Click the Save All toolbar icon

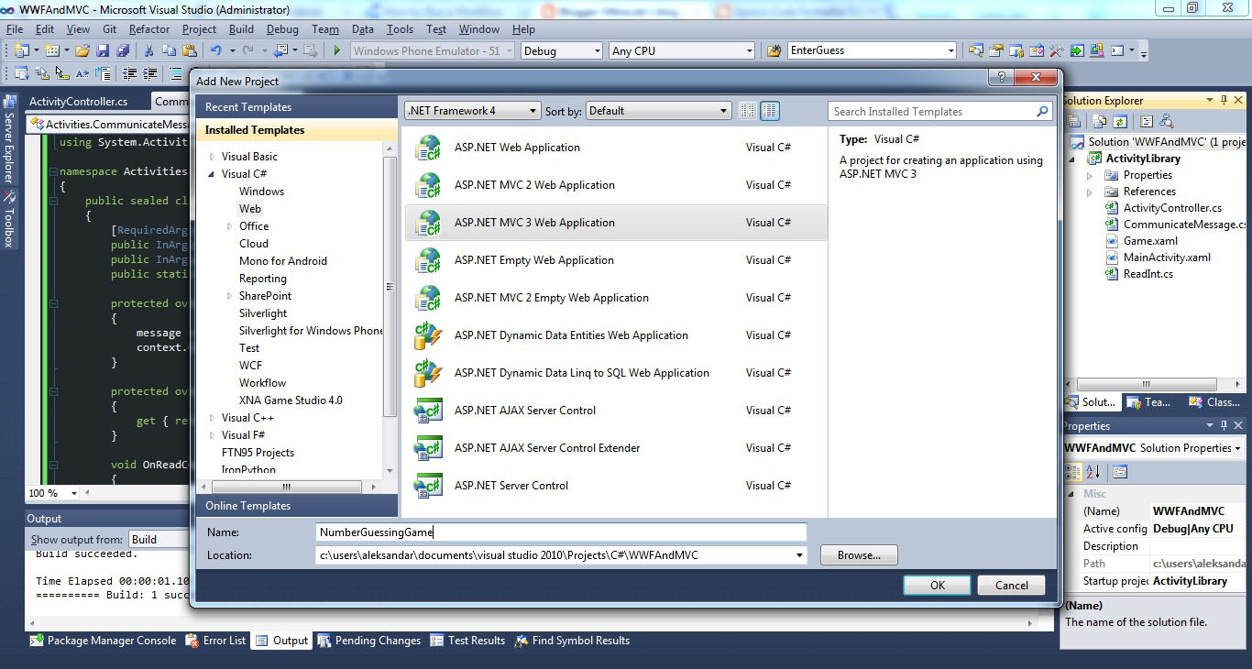click(x=123, y=50)
